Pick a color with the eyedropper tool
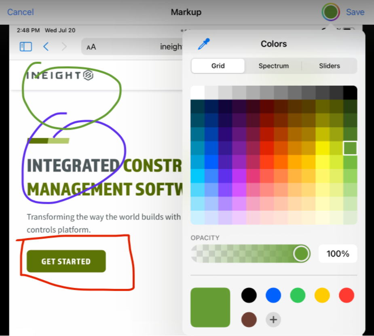 204,44
